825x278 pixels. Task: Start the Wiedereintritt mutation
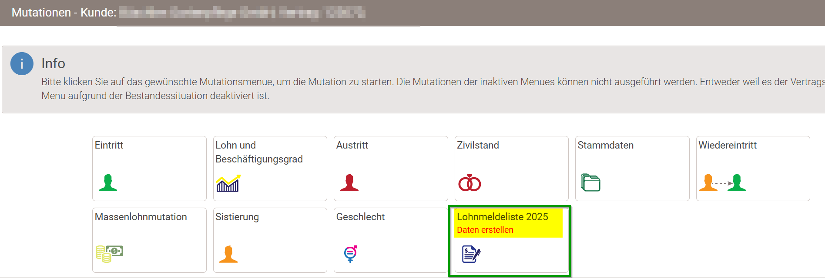coord(753,169)
